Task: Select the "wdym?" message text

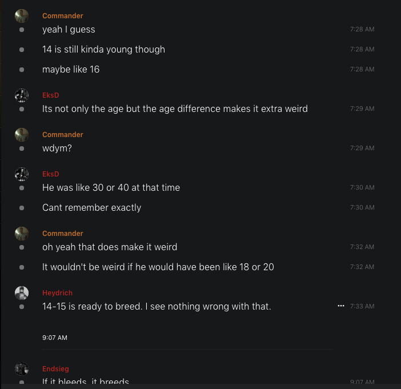Action: click(x=57, y=148)
